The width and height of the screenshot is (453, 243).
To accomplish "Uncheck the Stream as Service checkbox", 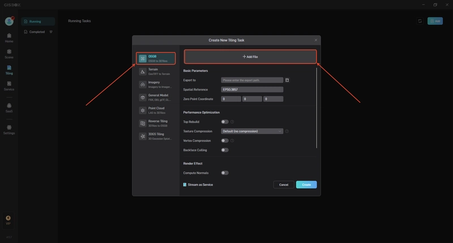I will click(x=185, y=185).
